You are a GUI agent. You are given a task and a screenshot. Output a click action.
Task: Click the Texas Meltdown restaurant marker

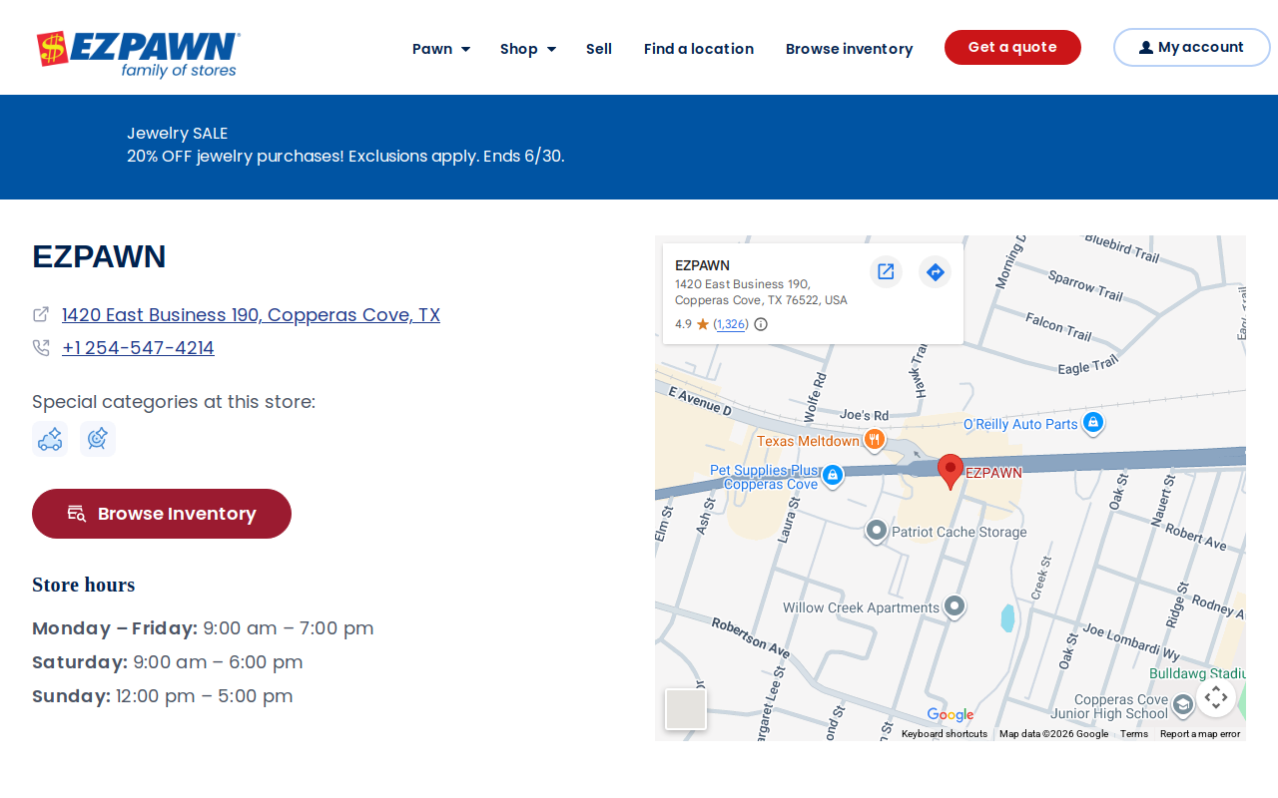tap(874, 440)
